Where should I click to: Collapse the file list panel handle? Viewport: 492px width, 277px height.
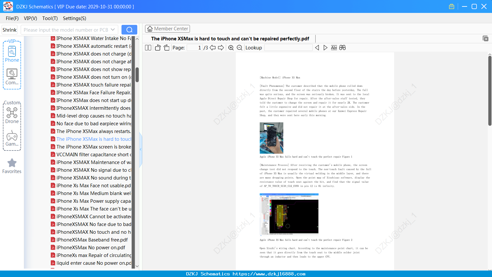tap(141, 149)
